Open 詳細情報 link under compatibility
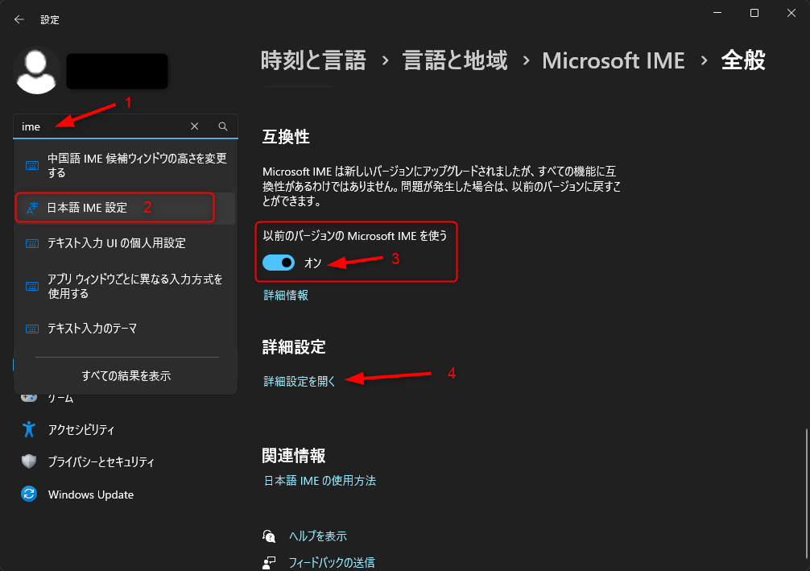The image size is (810, 571). pos(286,295)
